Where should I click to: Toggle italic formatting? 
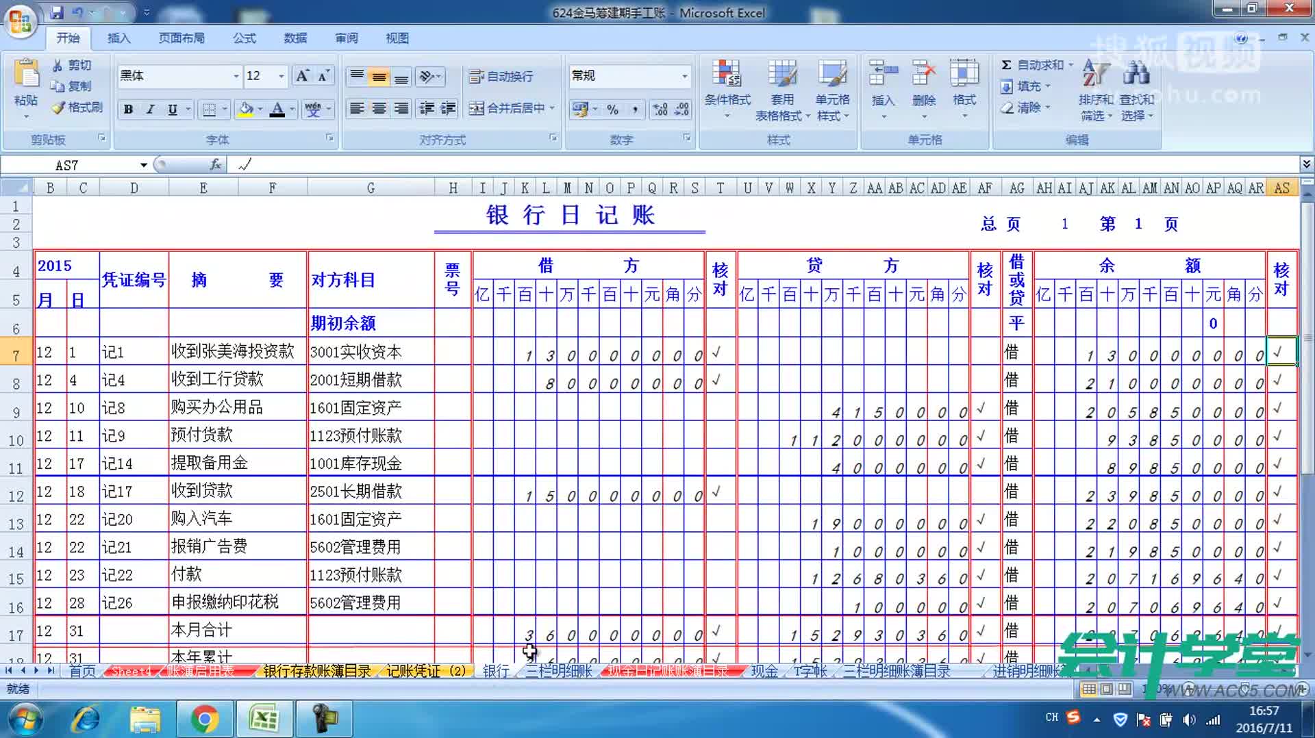coord(150,110)
